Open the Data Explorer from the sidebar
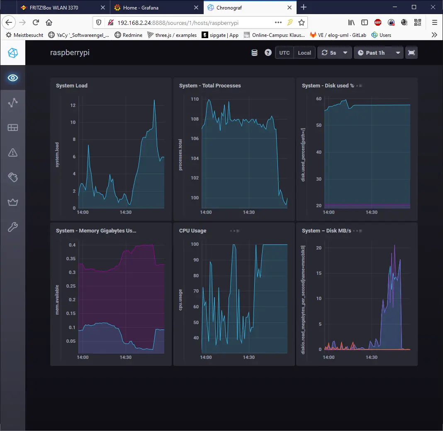The image size is (443, 431). coord(12,103)
